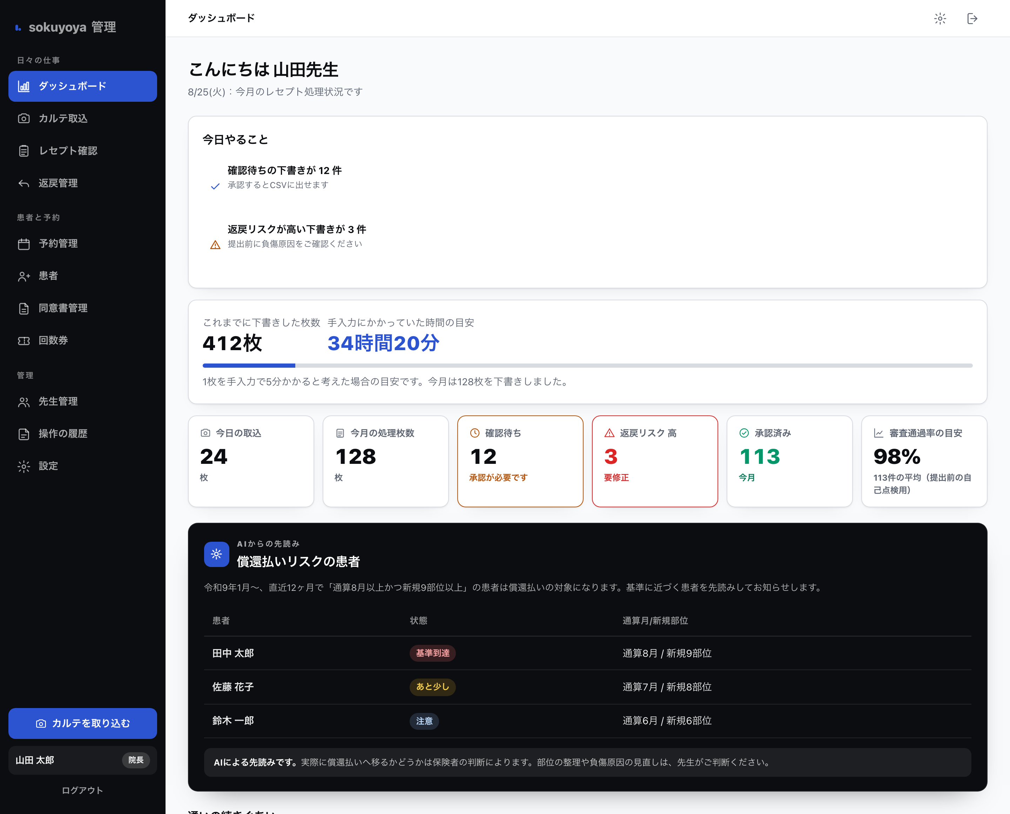Image resolution: width=1010 pixels, height=814 pixels.
Task: Click the green check-circle icon in 承認済み card
Action: (744, 433)
